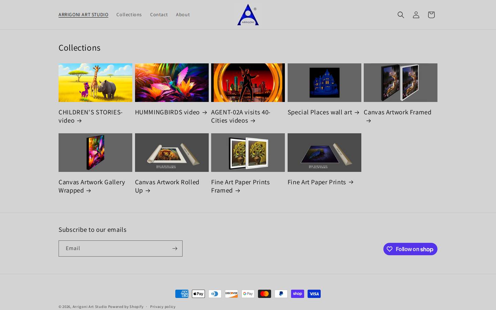
Task: Open the Privacy policy link
Action: [163, 307]
